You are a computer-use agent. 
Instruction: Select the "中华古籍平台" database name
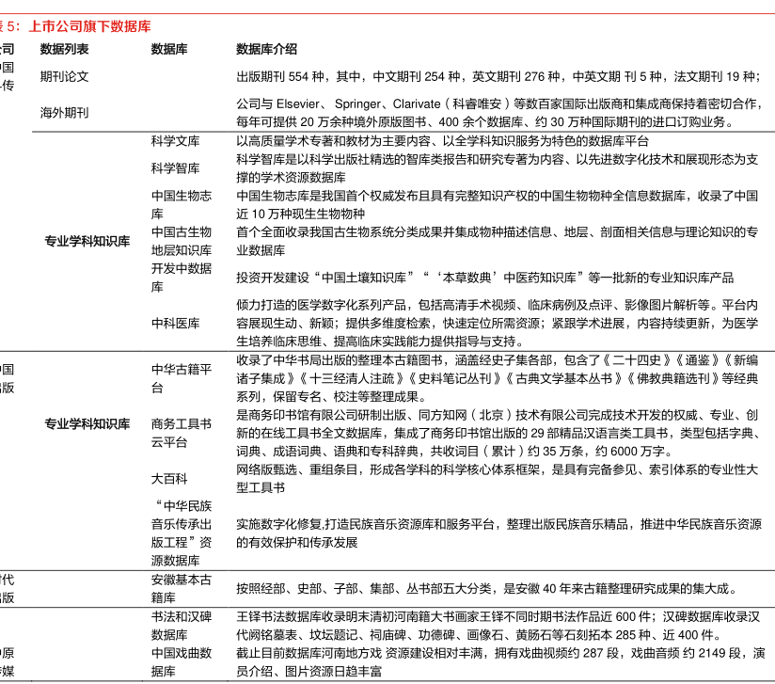point(182,378)
